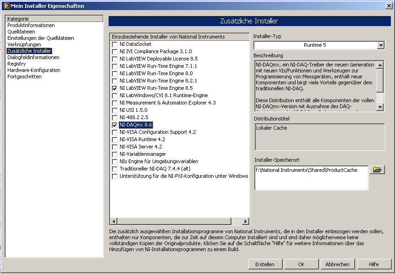395x274 pixels.
Task: Tick Unterstützung für die NI-PXI-Konfiguration checkbox
Action: pos(115,176)
